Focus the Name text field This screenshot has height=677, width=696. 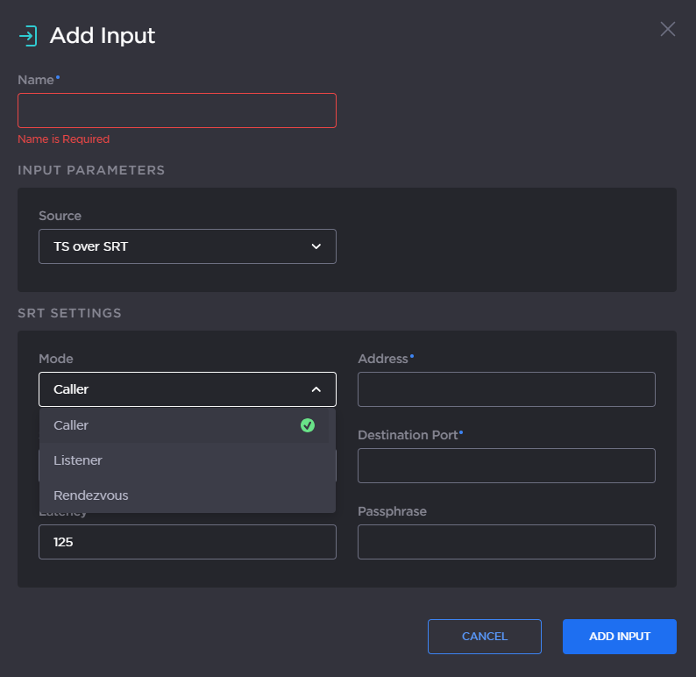176,110
